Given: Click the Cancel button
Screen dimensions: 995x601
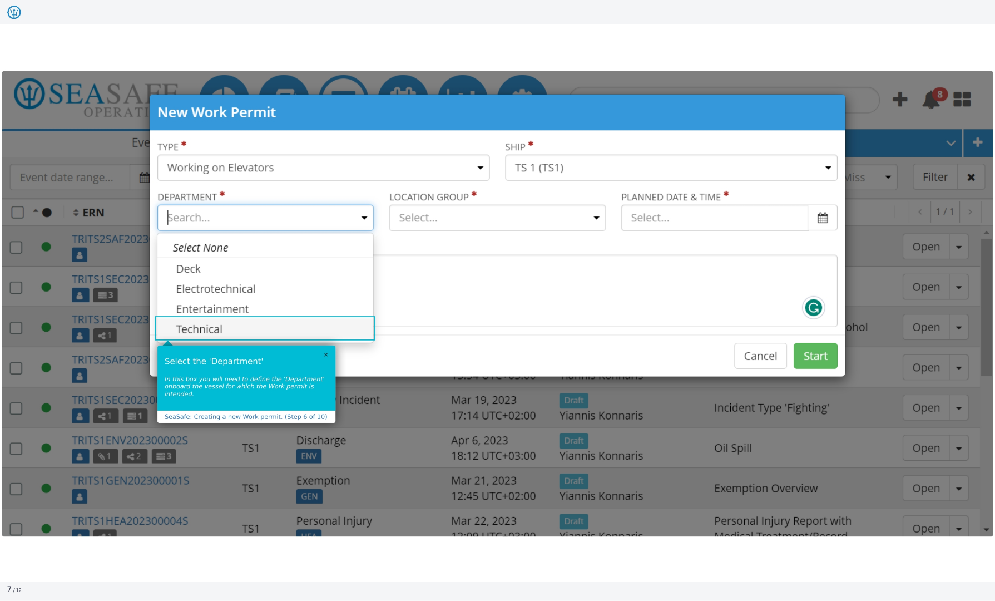Looking at the screenshot, I should click(x=760, y=356).
